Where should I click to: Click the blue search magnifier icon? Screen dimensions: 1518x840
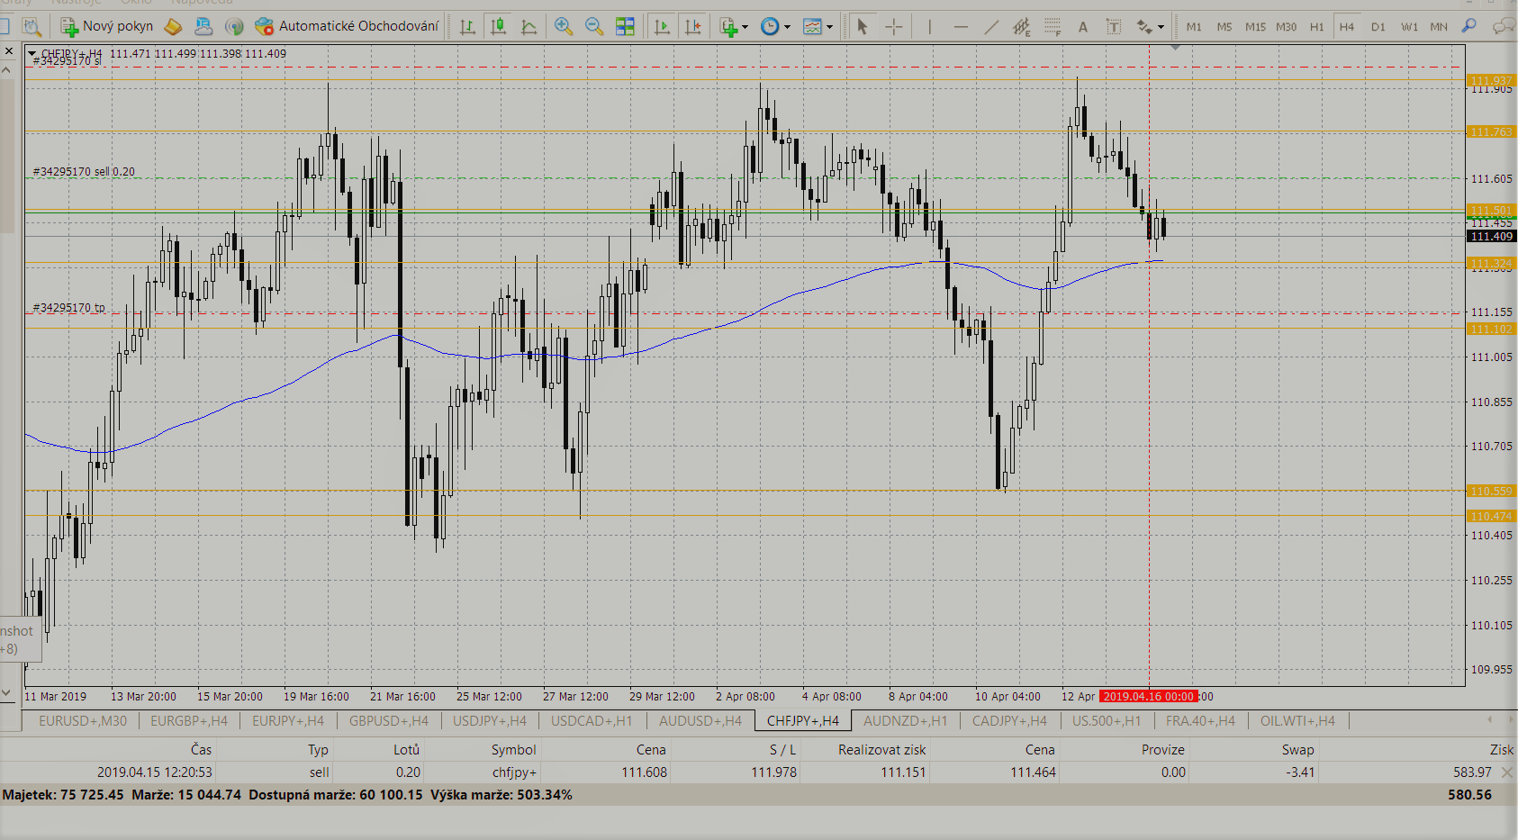point(1469,26)
